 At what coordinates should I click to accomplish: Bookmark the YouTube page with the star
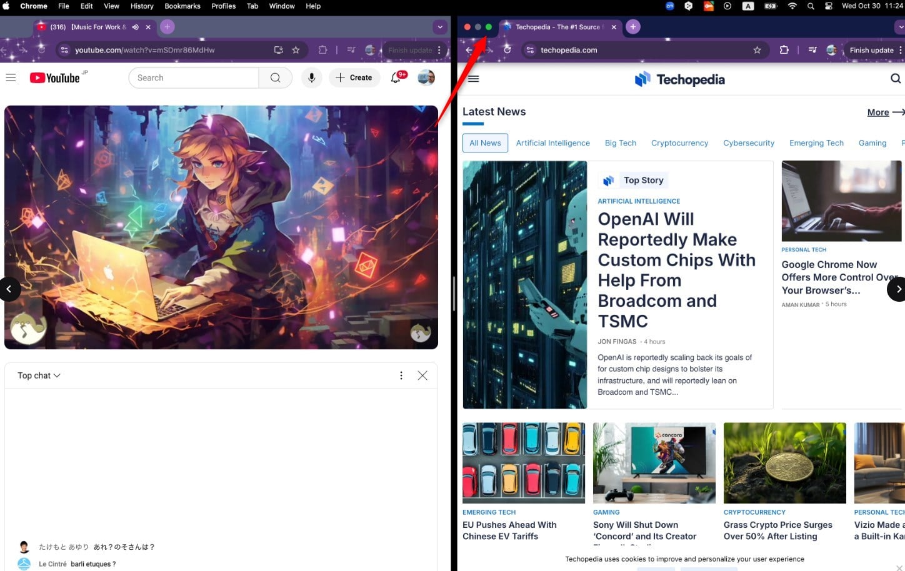[296, 50]
